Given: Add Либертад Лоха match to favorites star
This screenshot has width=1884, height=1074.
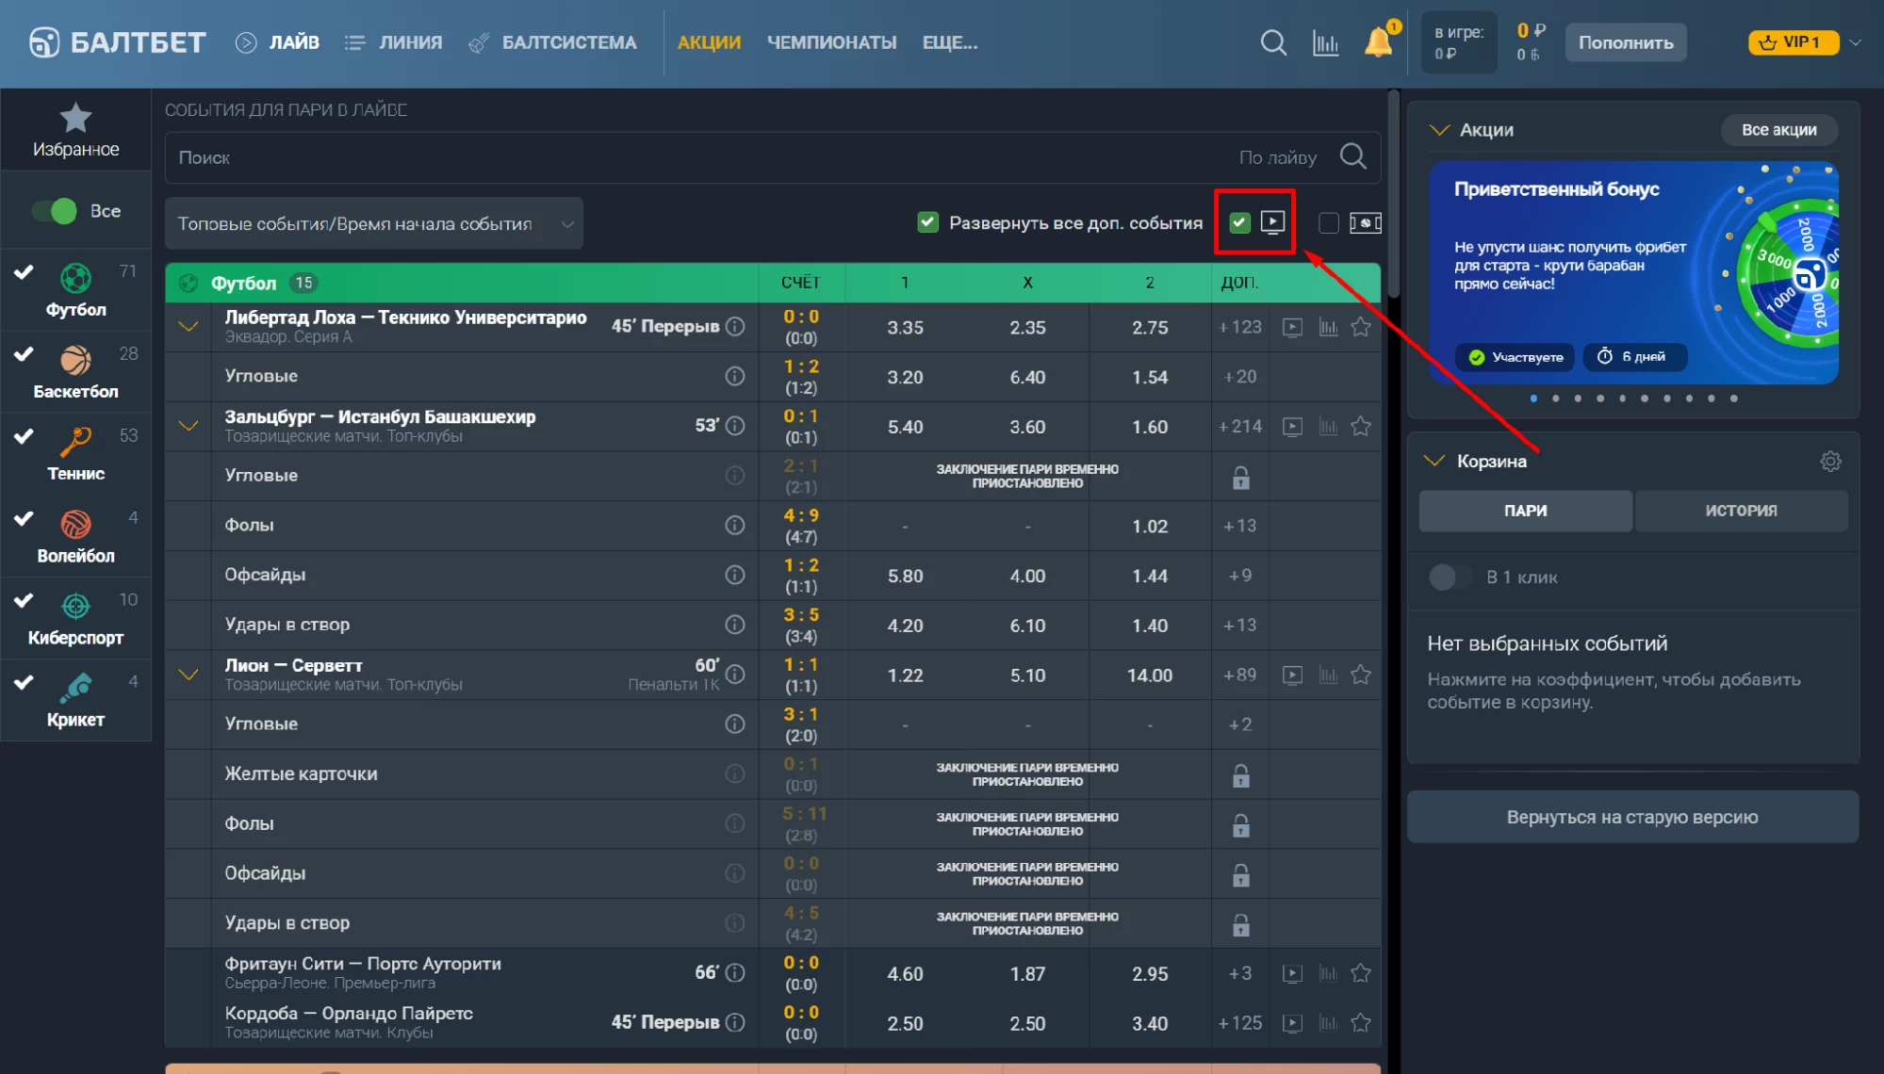Looking at the screenshot, I should point(1360,327).
